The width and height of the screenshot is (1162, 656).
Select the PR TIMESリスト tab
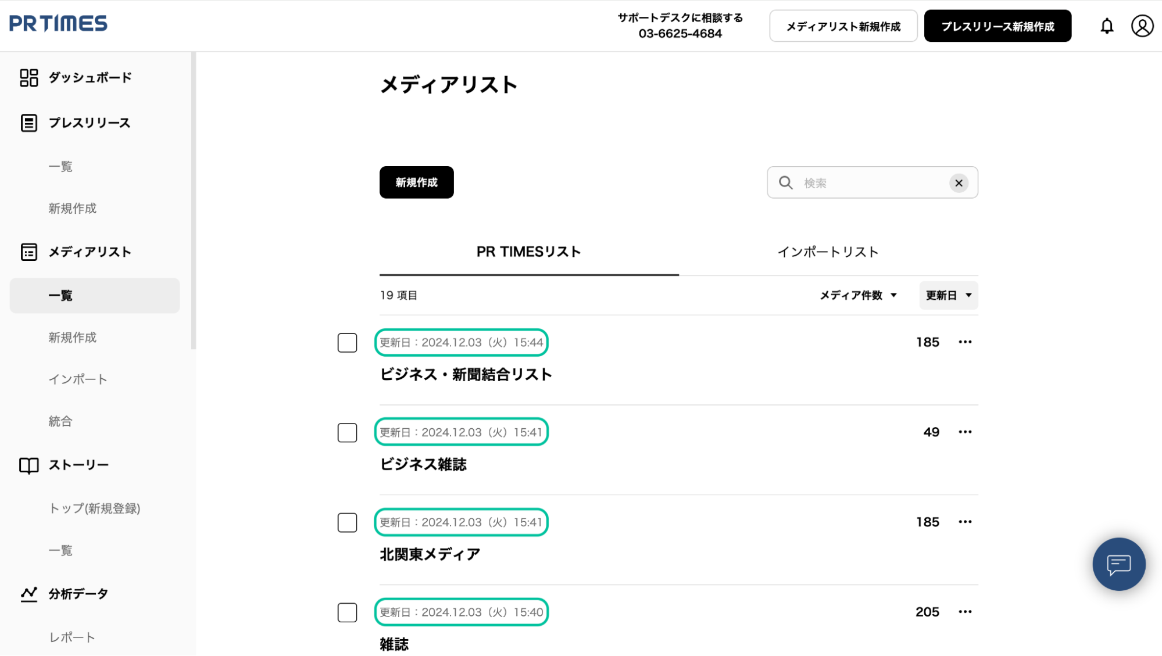pyautogui.click(x=528, y=252)
